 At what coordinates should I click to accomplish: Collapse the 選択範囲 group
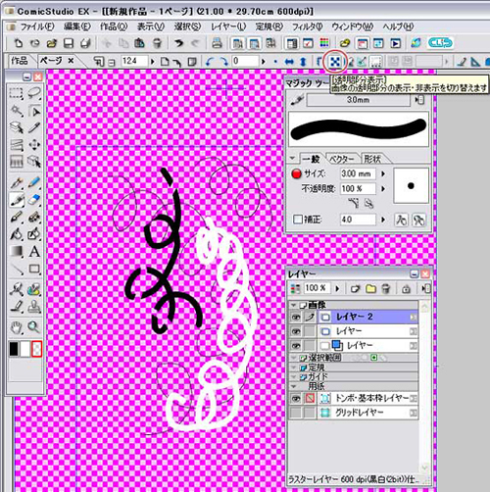click(x=294, y=358)
